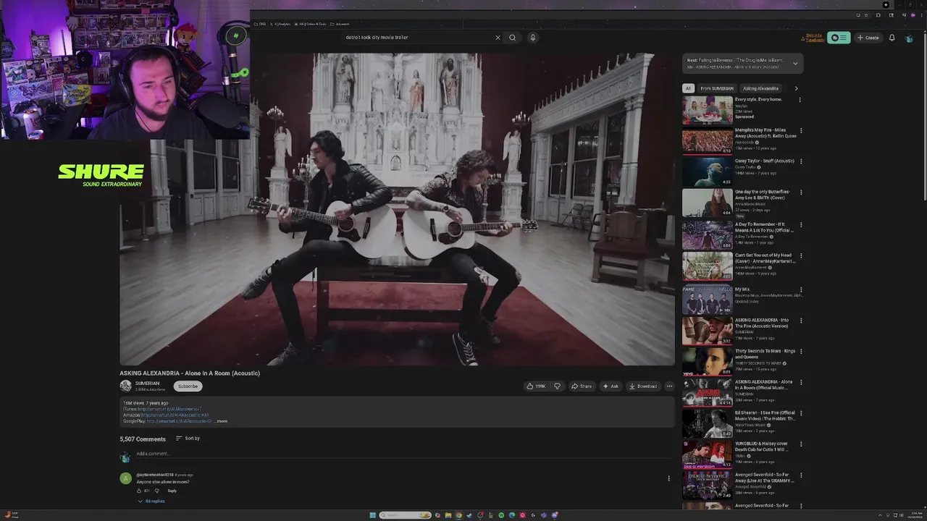Open the Google Play smarturl link
The image size is (927, 521).
pyautogui.click(x=180, y=421)
